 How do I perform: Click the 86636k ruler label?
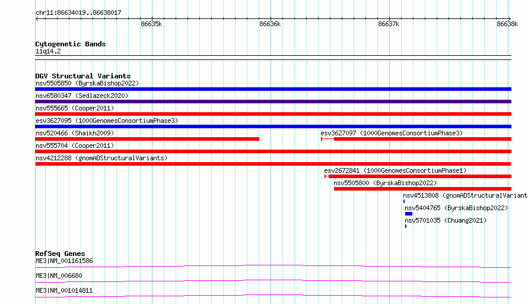270,24
